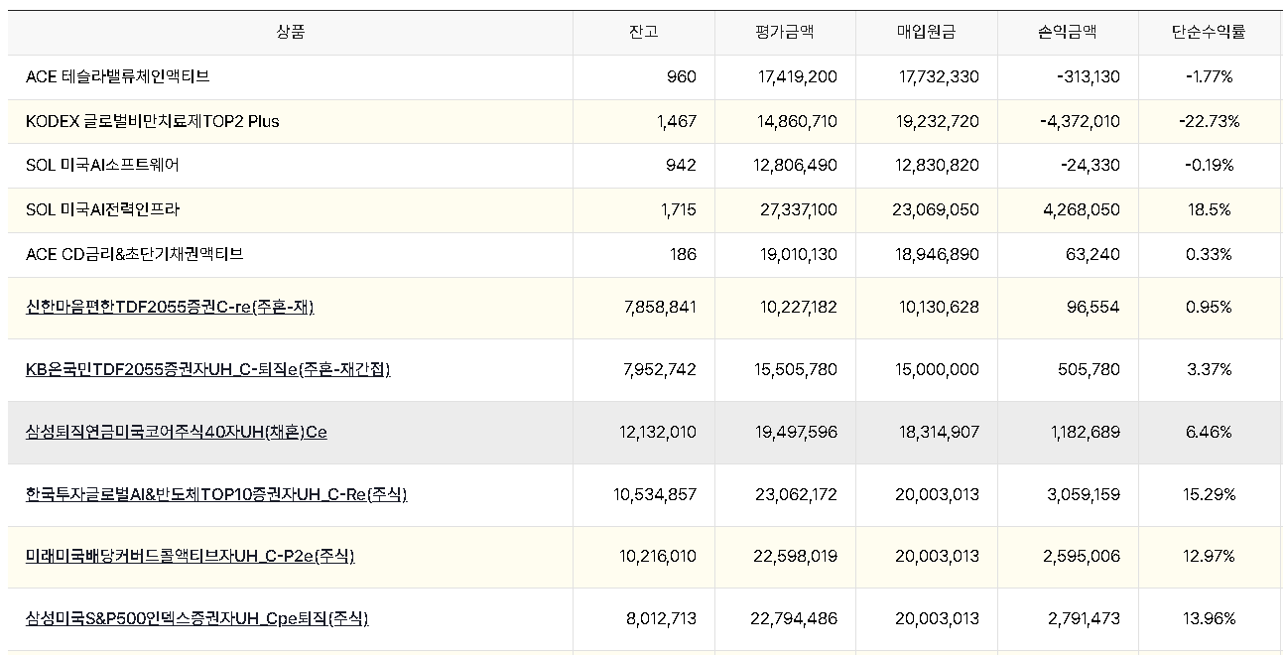Click the 상품 column header

click(x=291, y=33)
